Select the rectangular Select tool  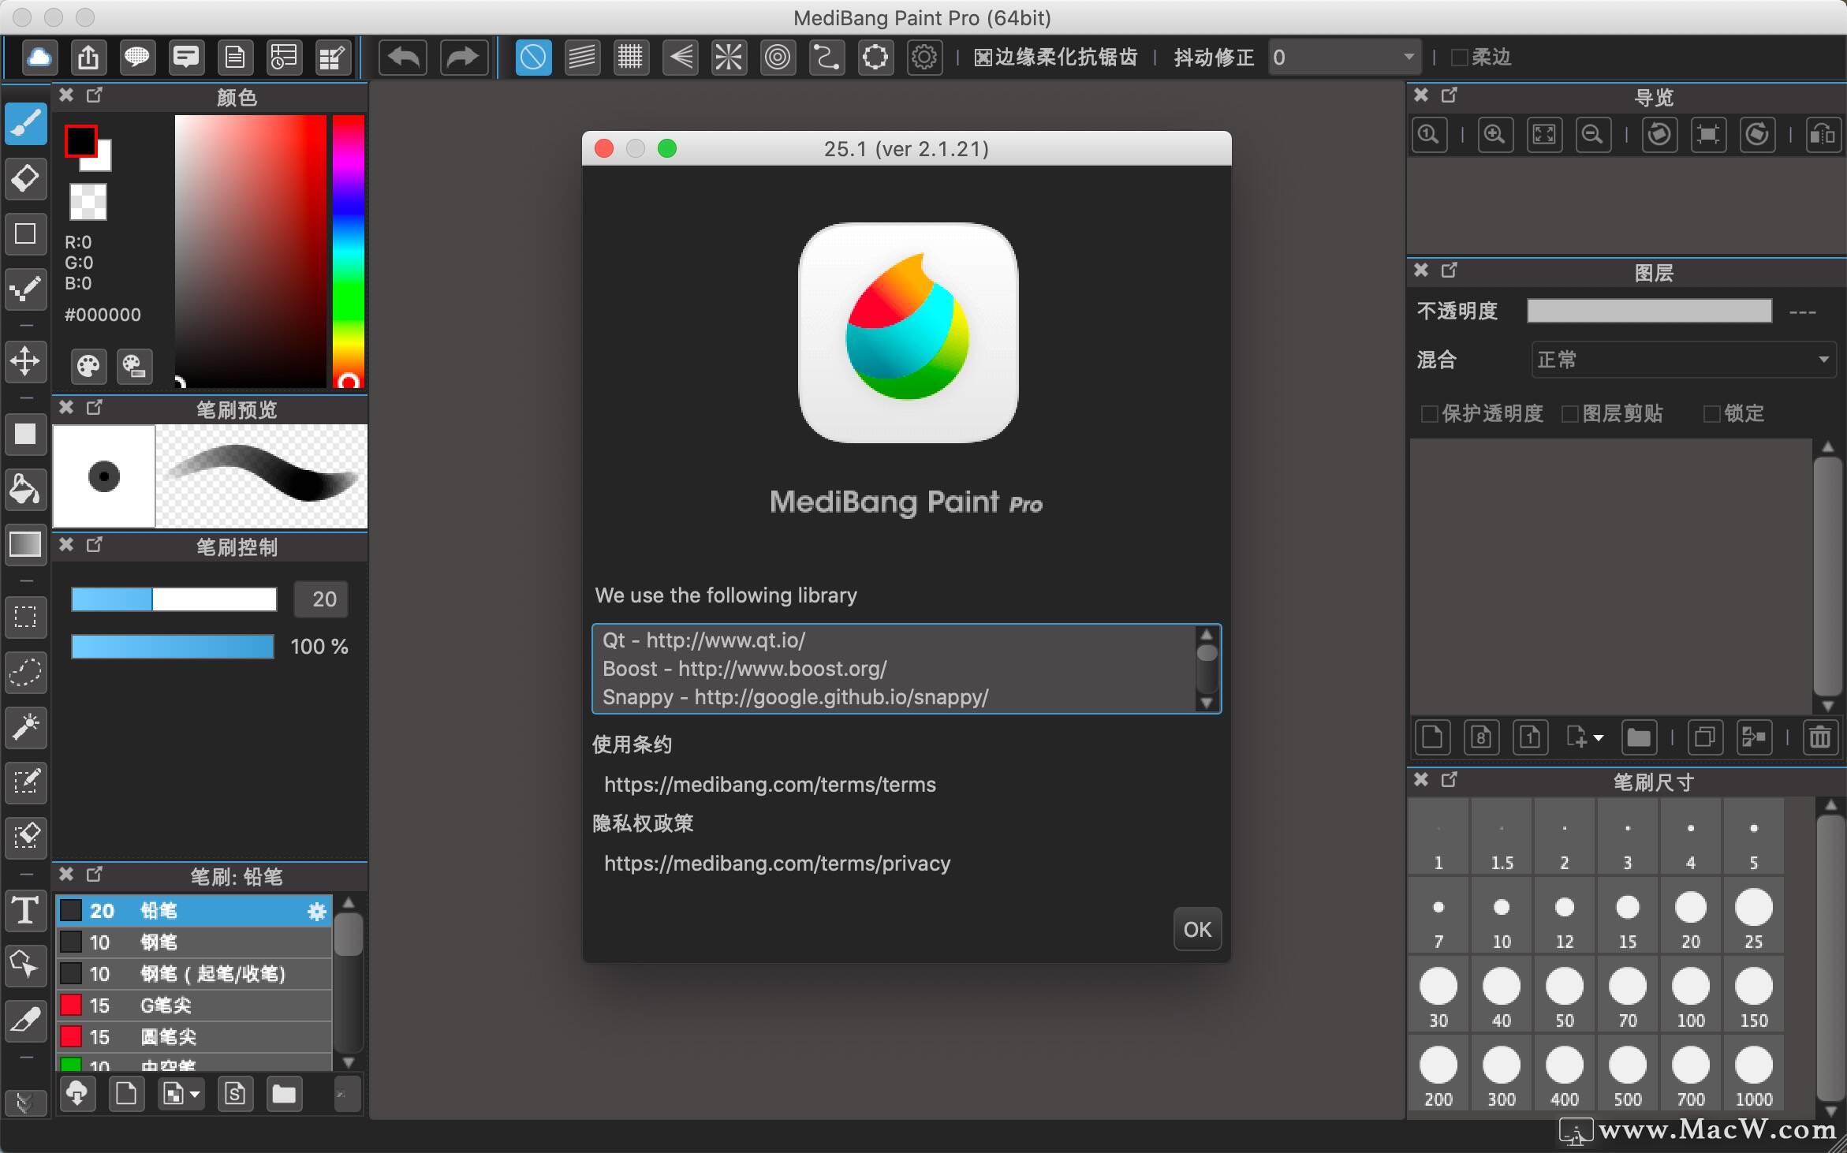26,617
